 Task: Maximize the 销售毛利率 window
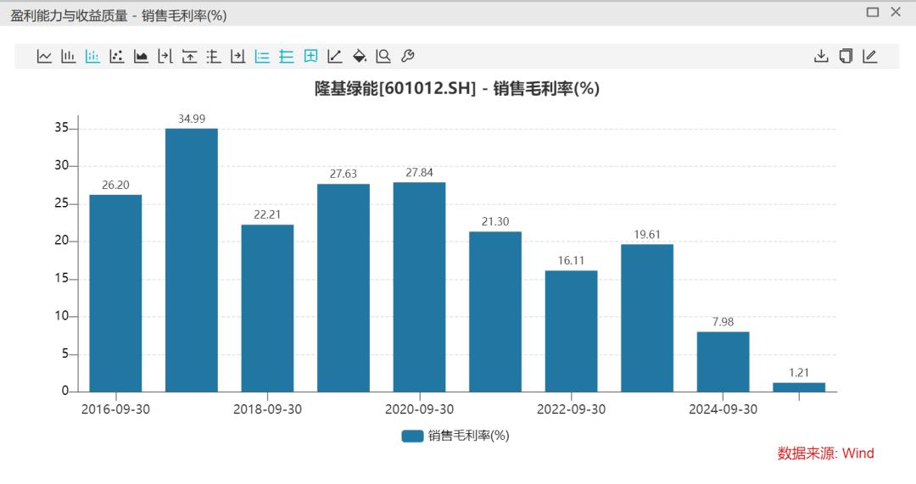(x=873, y=12)
